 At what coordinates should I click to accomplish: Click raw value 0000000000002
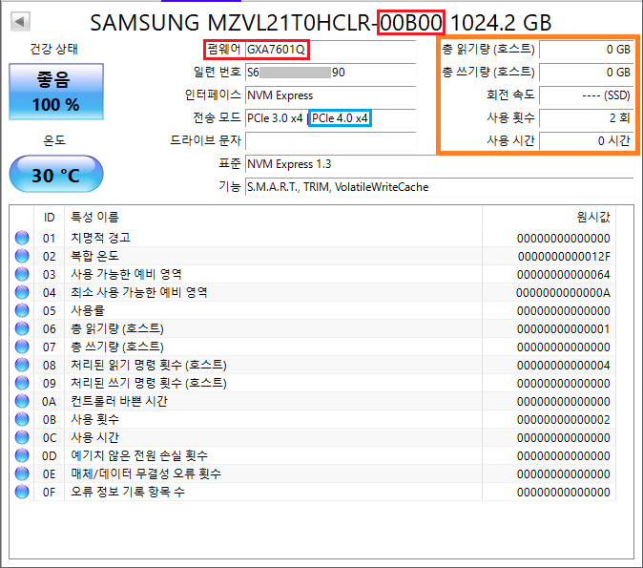(x=564, y=420)
